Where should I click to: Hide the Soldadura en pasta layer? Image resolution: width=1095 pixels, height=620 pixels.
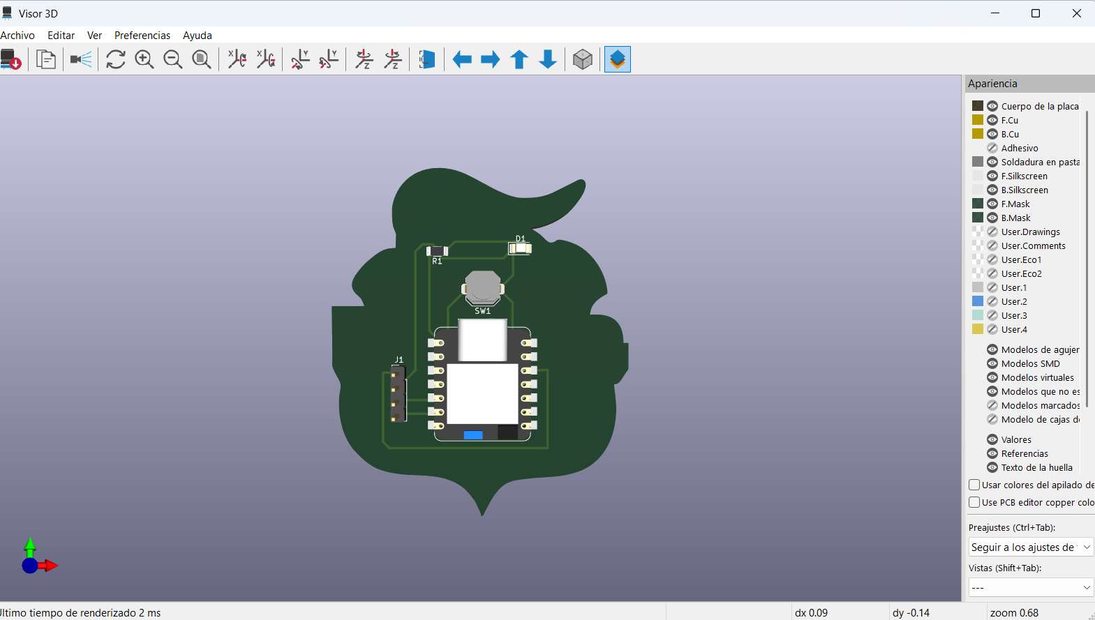pos(992,162)
